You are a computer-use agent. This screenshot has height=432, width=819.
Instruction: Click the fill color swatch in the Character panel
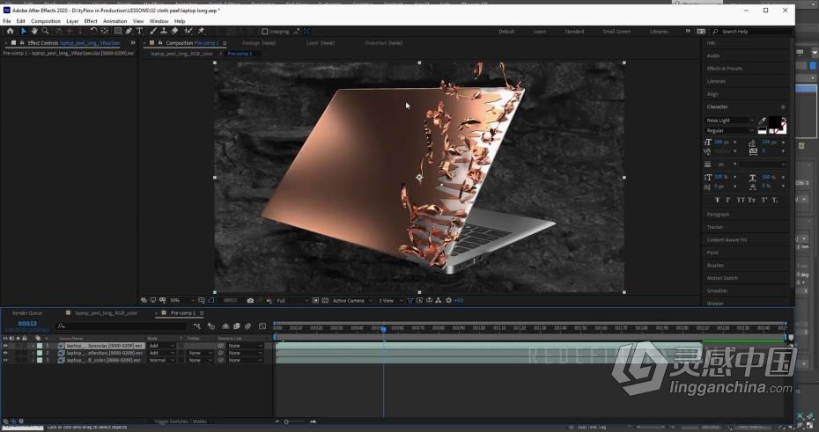[775, 121]
